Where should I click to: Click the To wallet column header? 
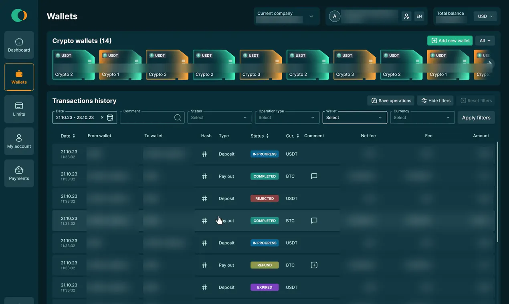point(154,136)
